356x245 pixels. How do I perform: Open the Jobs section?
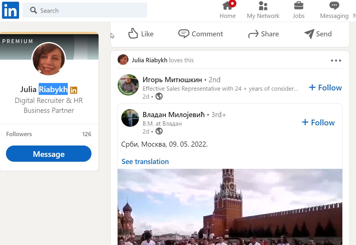298,9
